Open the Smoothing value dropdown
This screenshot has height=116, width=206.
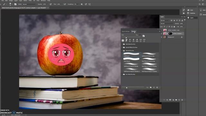tap(77, 4)
